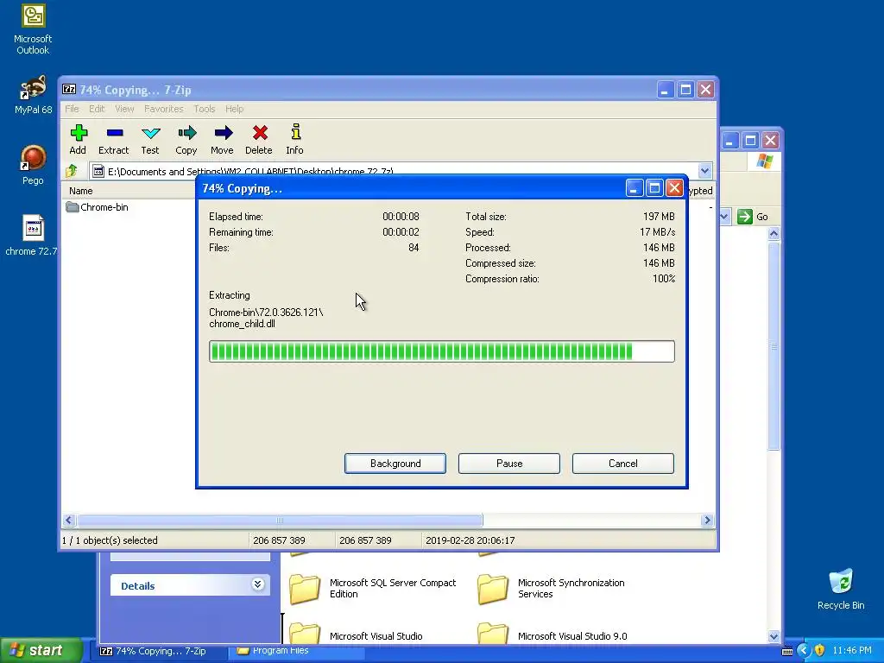Click the Add toolbar icon in 7-Zip
The image size is (884, 663).
(78, 139)
